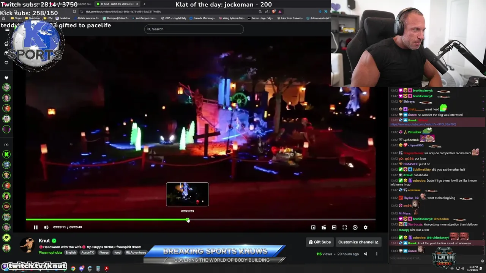This screenshot has width=486, height=273.
Task: Open the volume icon in system tray
Action: coord(462,268)
